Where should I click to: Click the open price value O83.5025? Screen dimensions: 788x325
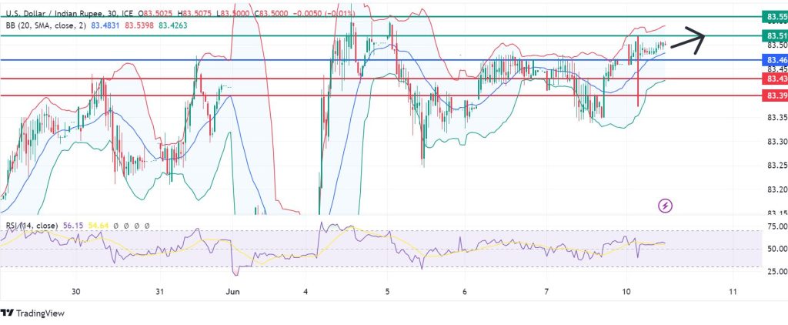[x=157, y=15]
